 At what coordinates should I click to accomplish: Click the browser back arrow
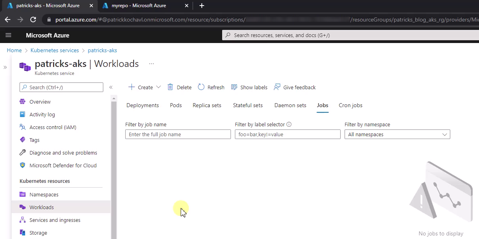coord(8,20)
